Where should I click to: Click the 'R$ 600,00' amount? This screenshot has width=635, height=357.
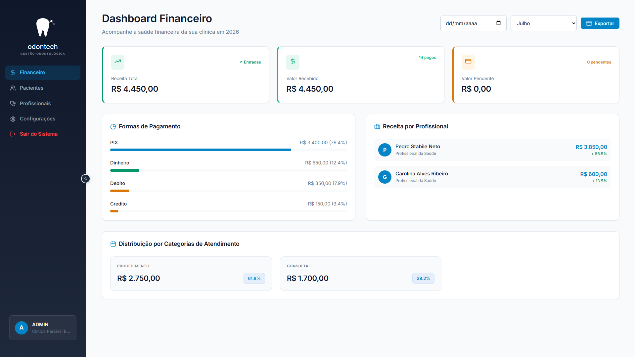tap(594, 174)
